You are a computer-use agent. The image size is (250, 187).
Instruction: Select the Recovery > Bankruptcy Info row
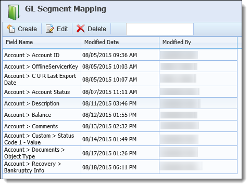pos(120,167)
